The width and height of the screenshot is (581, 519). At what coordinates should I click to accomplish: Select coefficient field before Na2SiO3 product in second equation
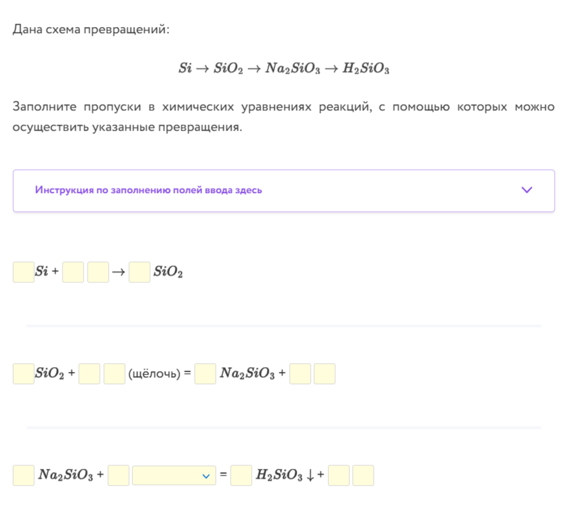[x=205, y=373]
